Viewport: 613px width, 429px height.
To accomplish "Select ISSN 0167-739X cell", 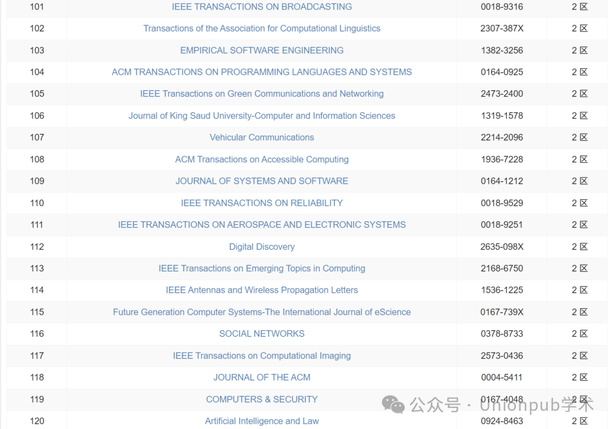I will coord(502,312).
